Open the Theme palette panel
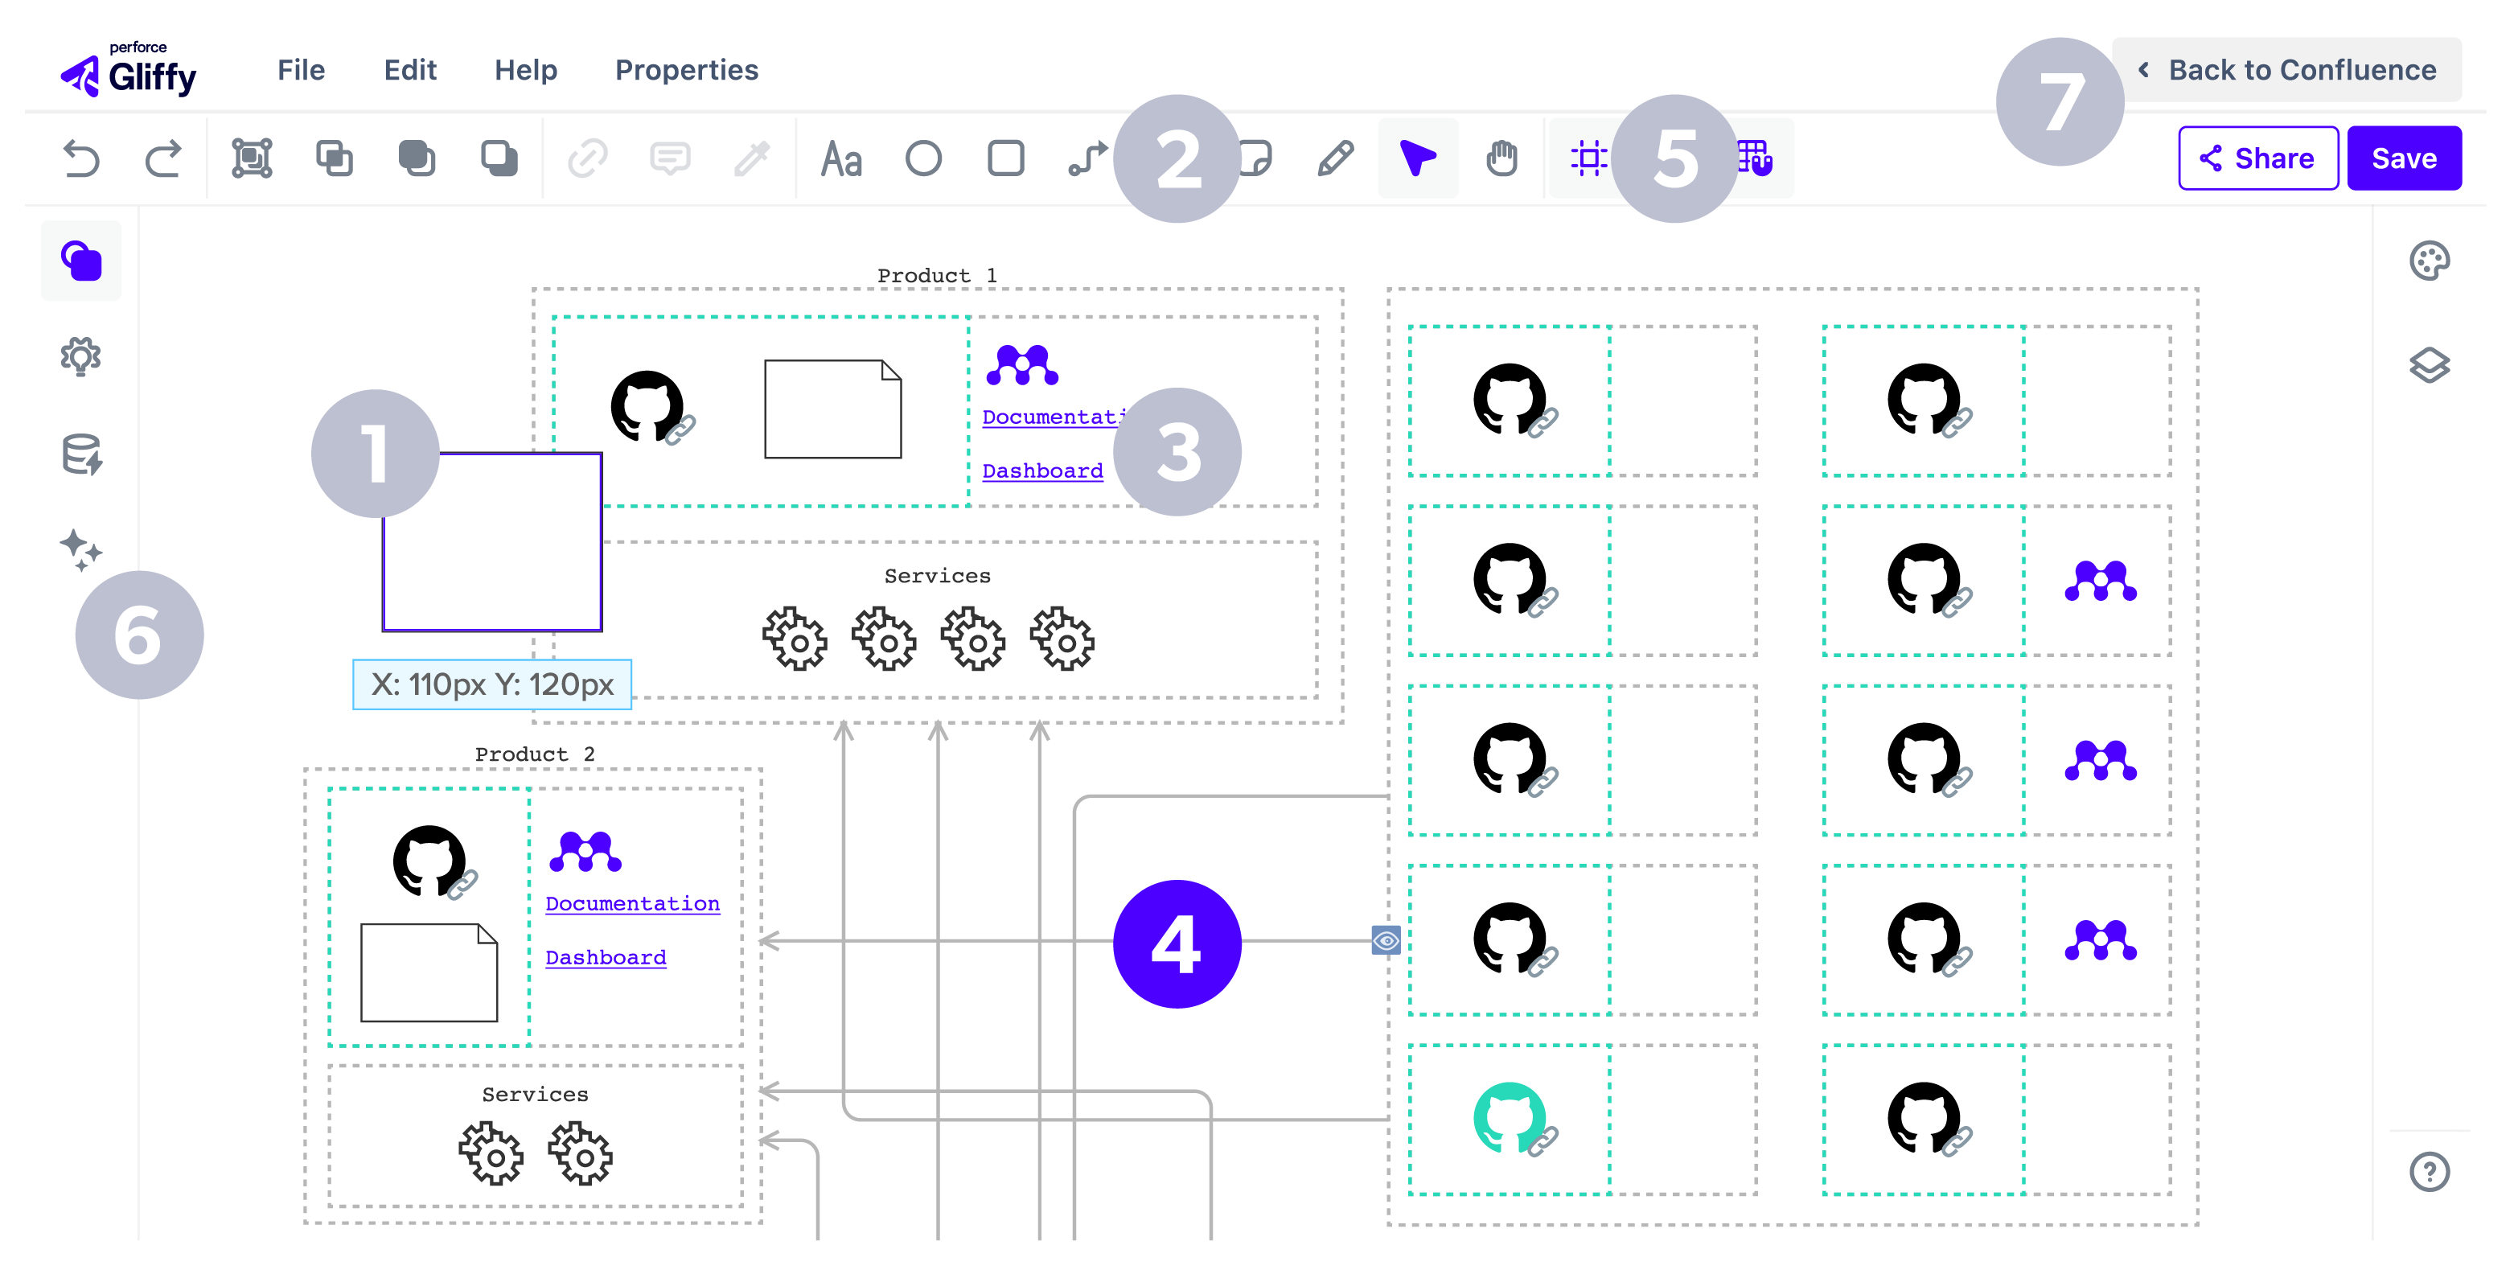This screenshot has height=1274, width=2514. pyautogui.click(x=2429, y=261)
